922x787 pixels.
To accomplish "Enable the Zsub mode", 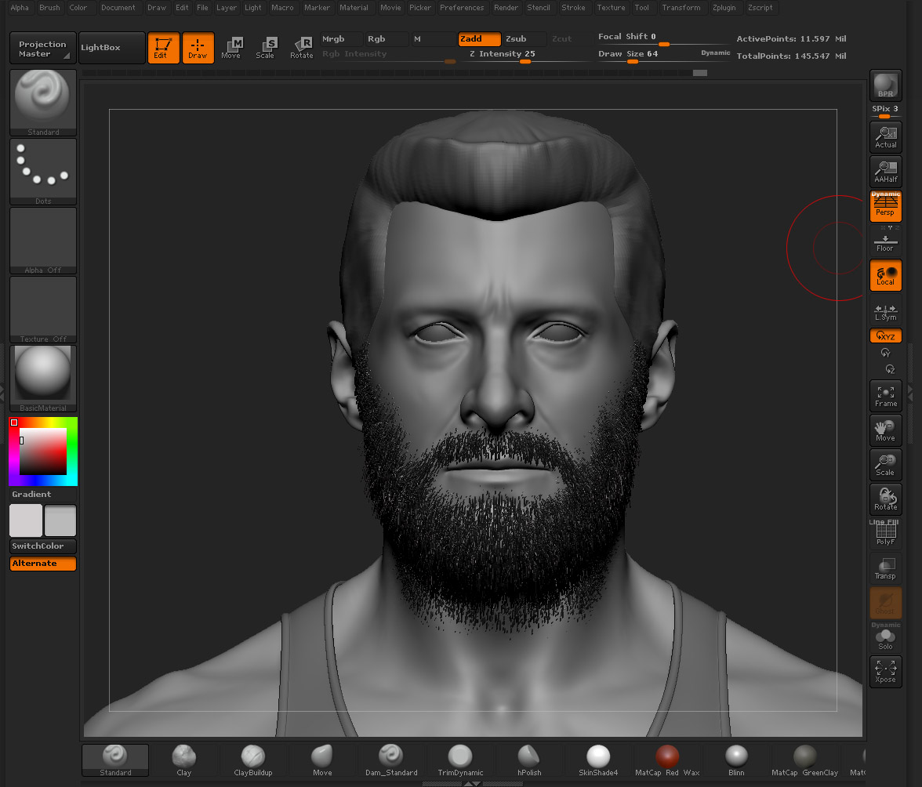I will tap(525, 38).
